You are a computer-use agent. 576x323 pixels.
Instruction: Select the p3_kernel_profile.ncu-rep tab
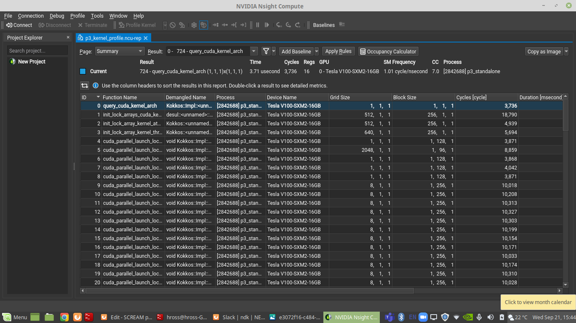(x=111, y=37)
